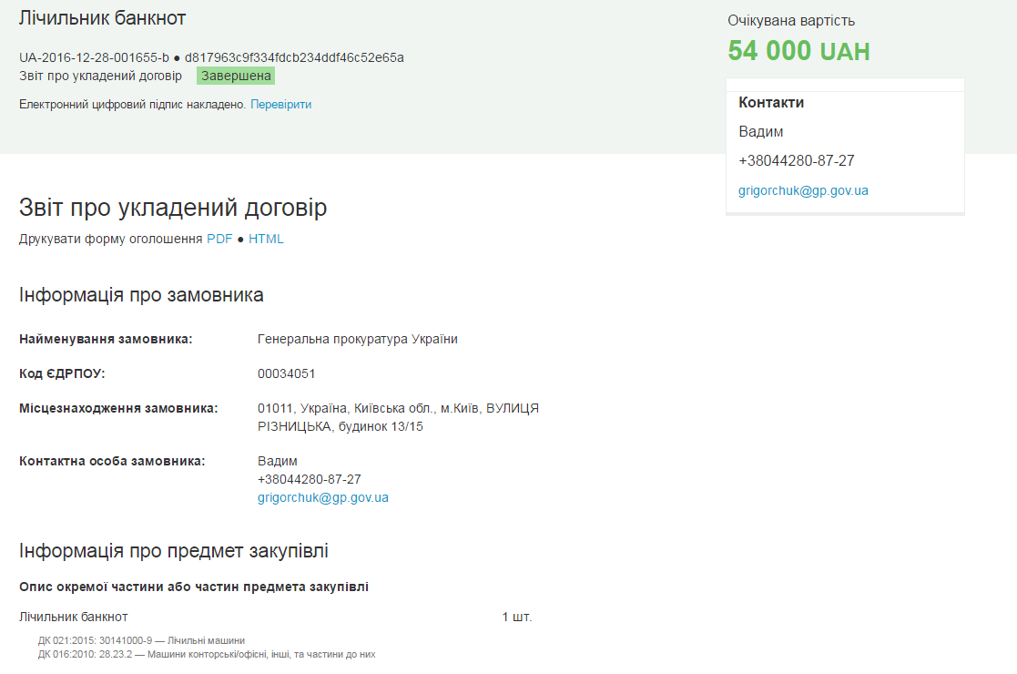The height and width of the screenshot is (674, 1017).
Task: Click Звіт про укладений договір beside Завершена
Action: point(100,76)
